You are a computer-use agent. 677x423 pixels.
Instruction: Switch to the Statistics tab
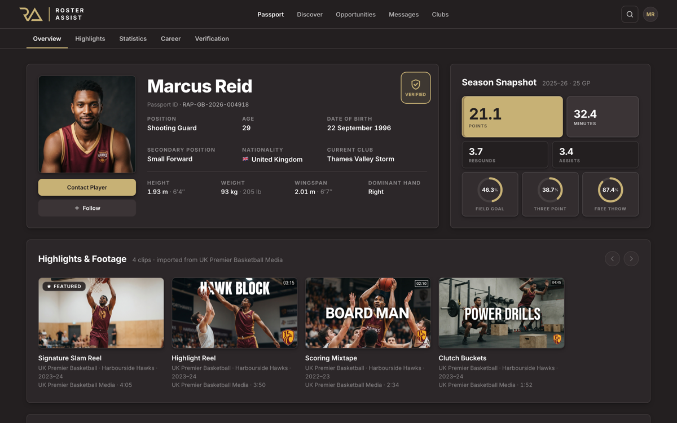pyautogui.click(x=133, y=38)
